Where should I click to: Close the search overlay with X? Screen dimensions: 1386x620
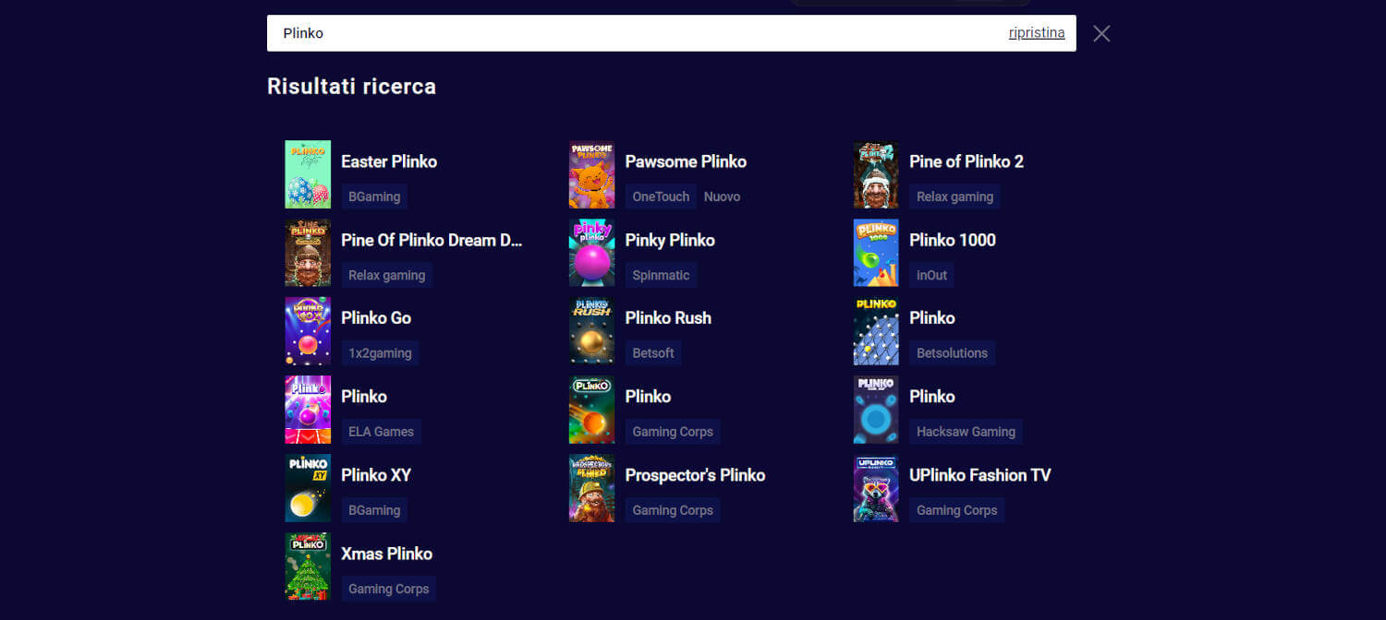pyautogui.click(x=1101, y=33)
